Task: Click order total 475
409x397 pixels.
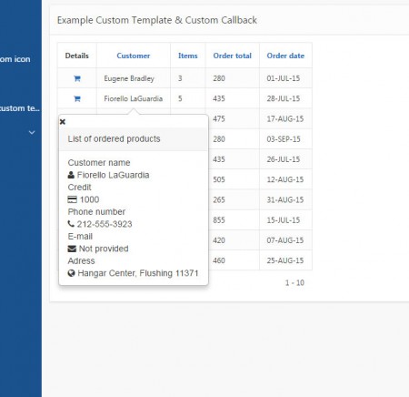Action: tap(219, 118)
